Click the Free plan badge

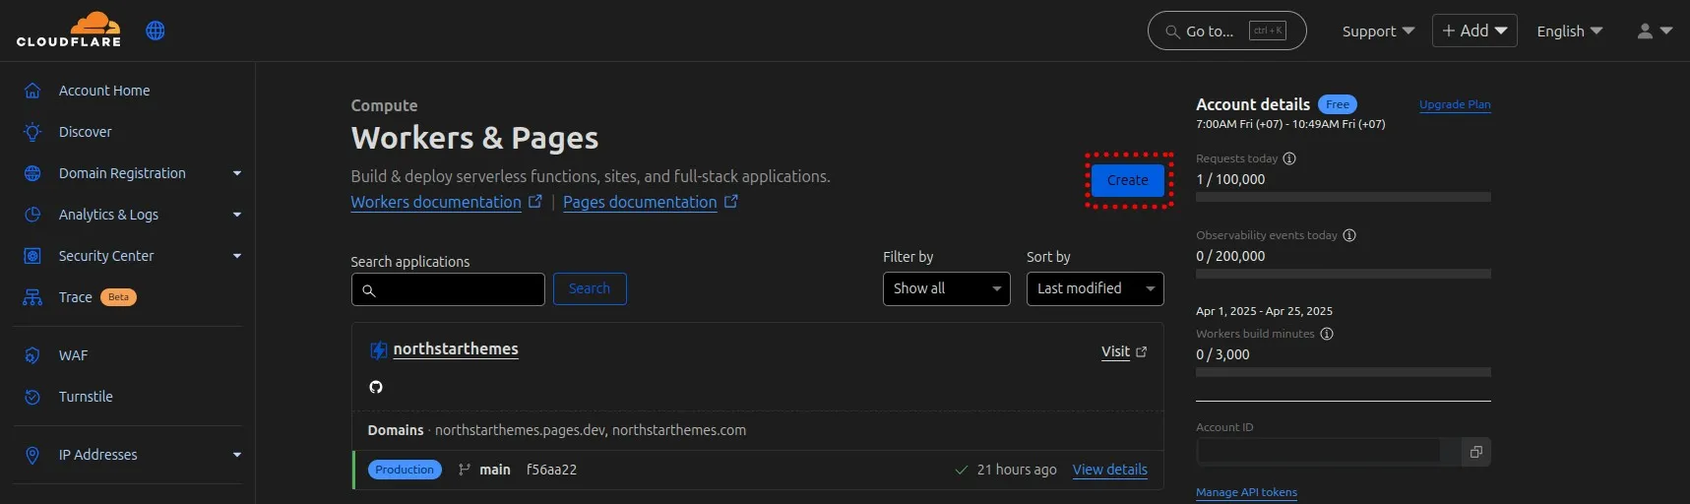1338,104
